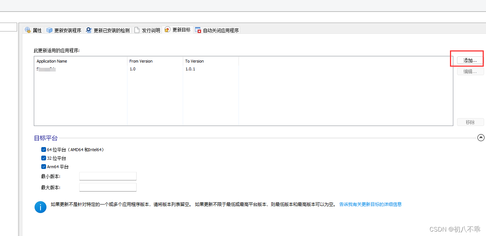Click the 更新已安装的检测 gear icon
Viewport: 486px width, 236px height.
click(89, 30)
